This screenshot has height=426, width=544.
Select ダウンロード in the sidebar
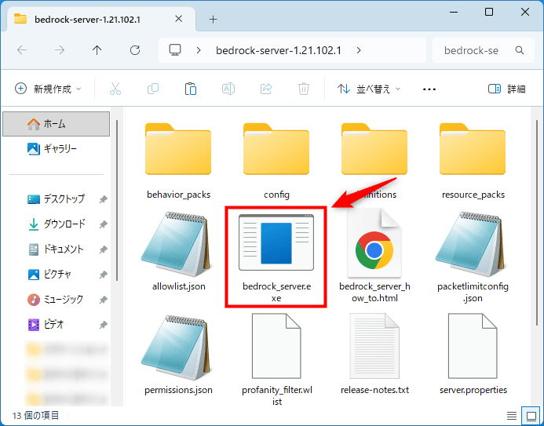[64, 224]
